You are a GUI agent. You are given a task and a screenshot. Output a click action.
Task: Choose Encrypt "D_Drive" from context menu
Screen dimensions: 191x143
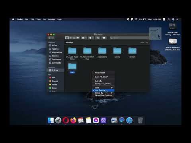(x=103, y=83)
